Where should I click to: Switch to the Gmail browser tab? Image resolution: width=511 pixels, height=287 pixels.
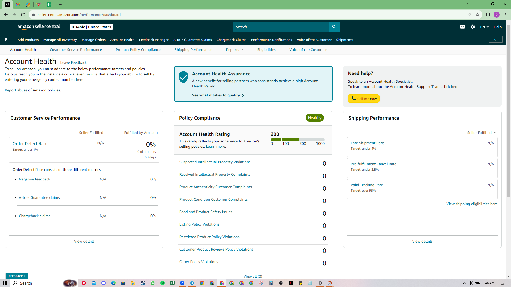(18, 5)
